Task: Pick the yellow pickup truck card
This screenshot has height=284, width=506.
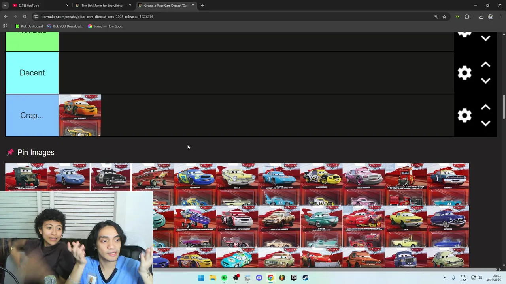Action: coord(406,226)
